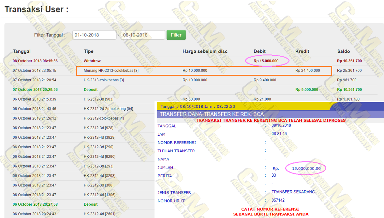Select the Menang HK-2313-colokbebas [3] entry

pyautogui.click(x=111, y=71)
